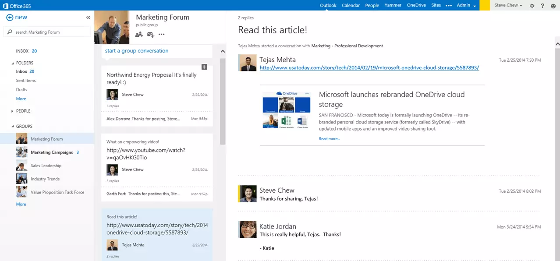
Task: Click the yellow presence block in the top bar
Action: (x=485, y=5)
